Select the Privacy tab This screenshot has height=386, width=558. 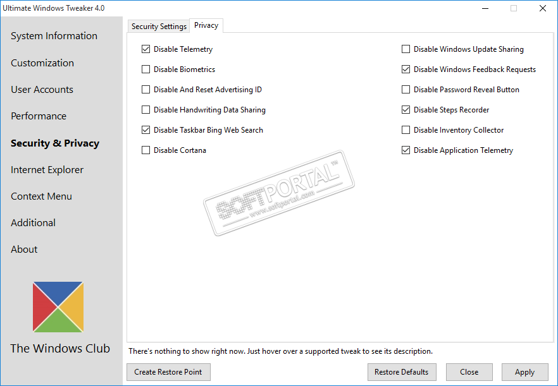point(206,26)
